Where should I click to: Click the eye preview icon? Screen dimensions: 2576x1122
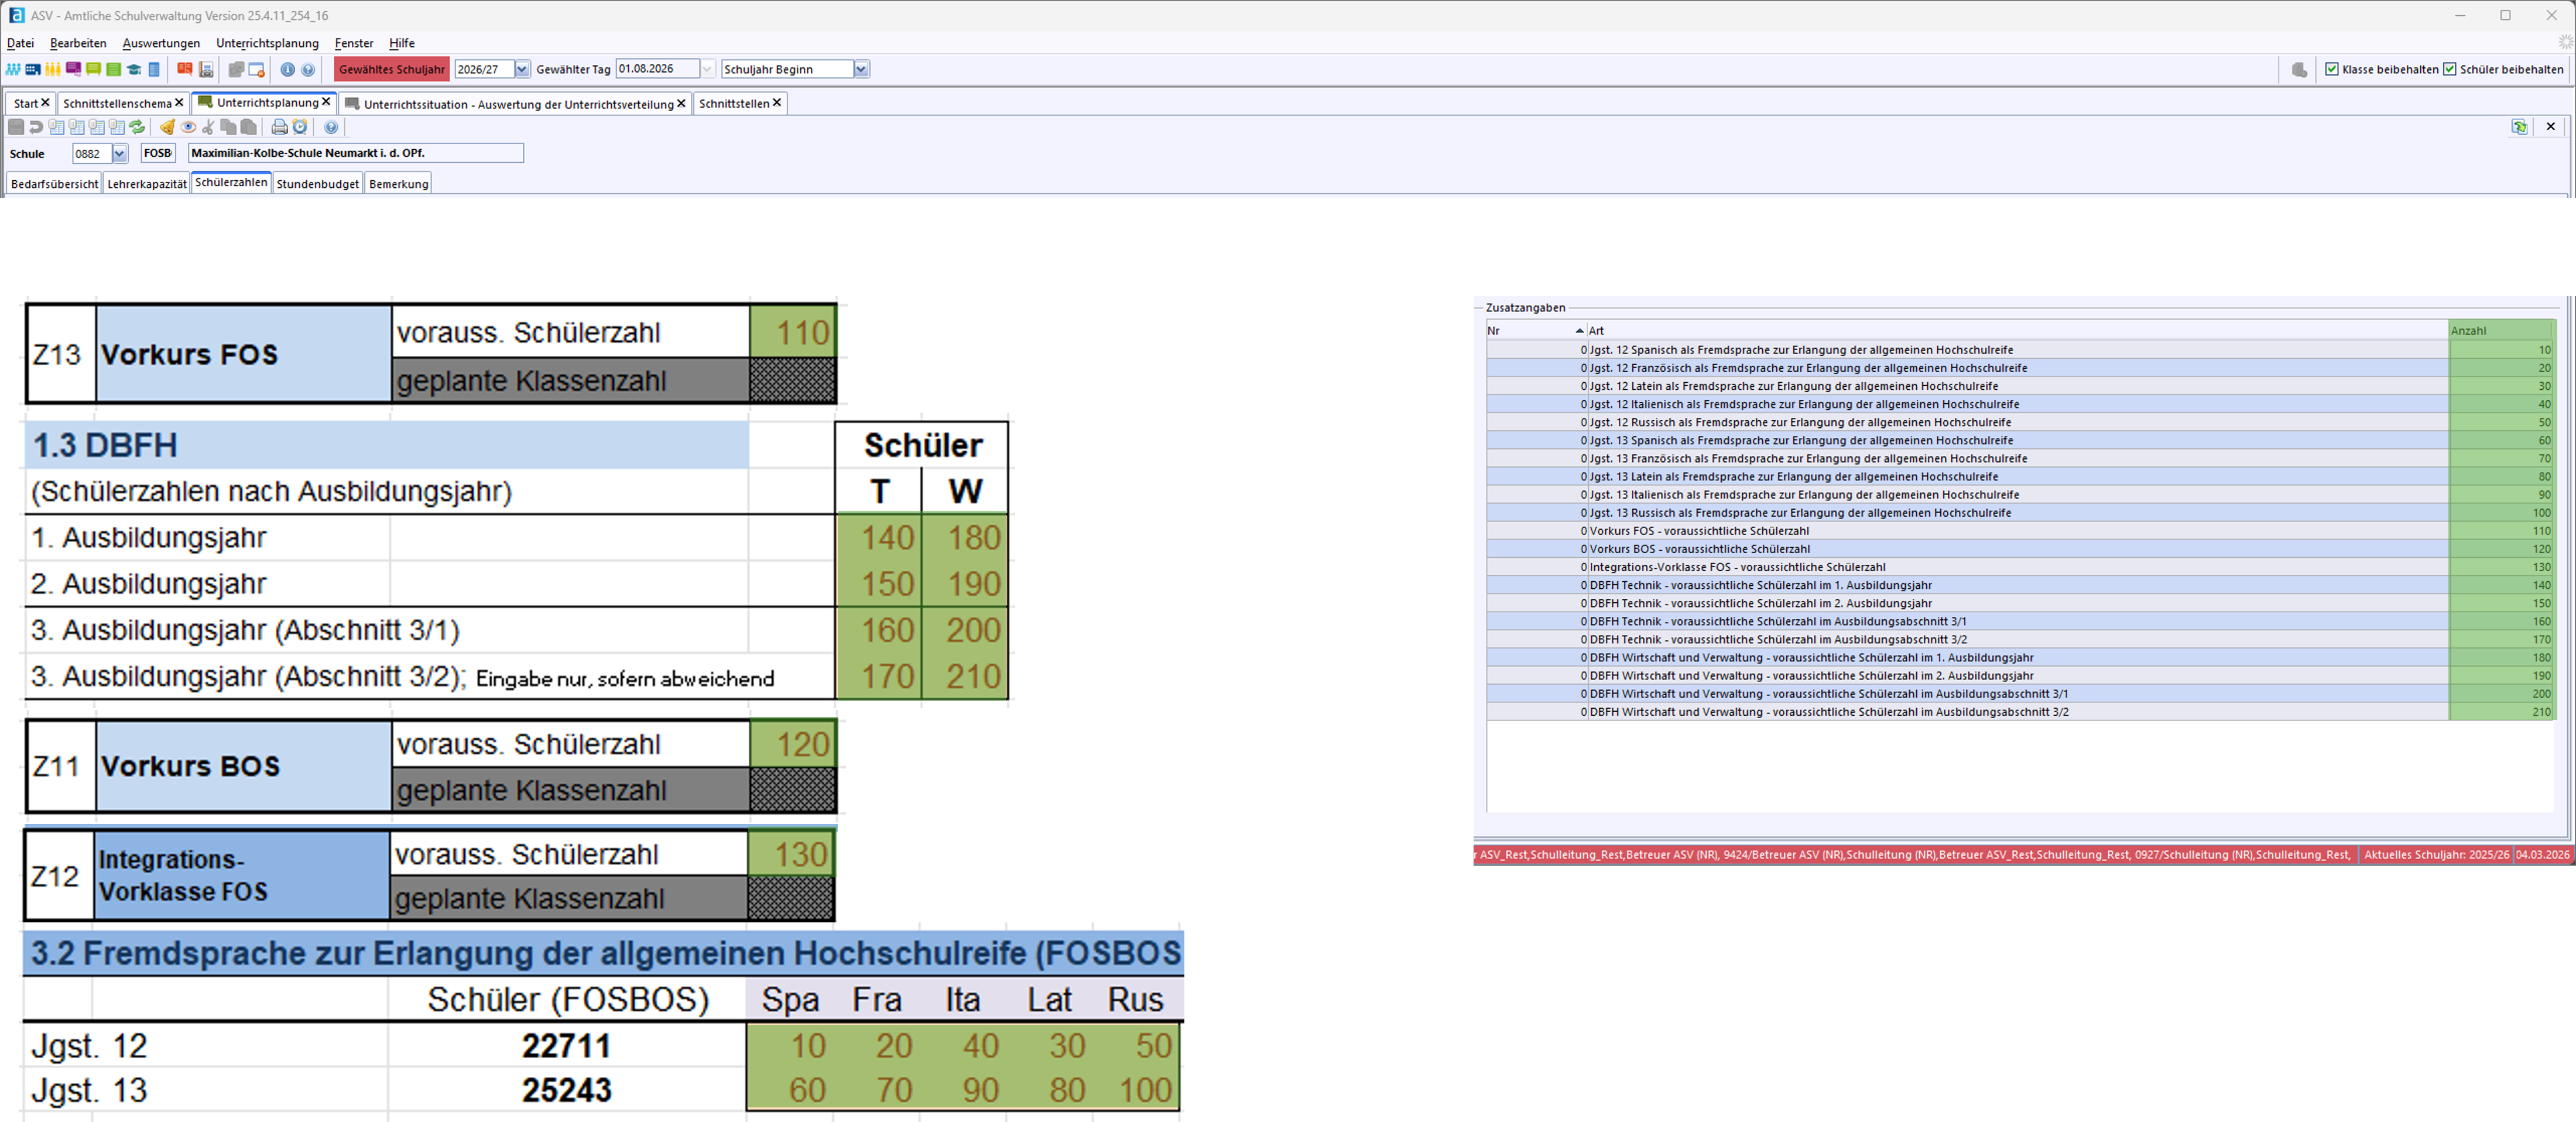tap(188, 127)
